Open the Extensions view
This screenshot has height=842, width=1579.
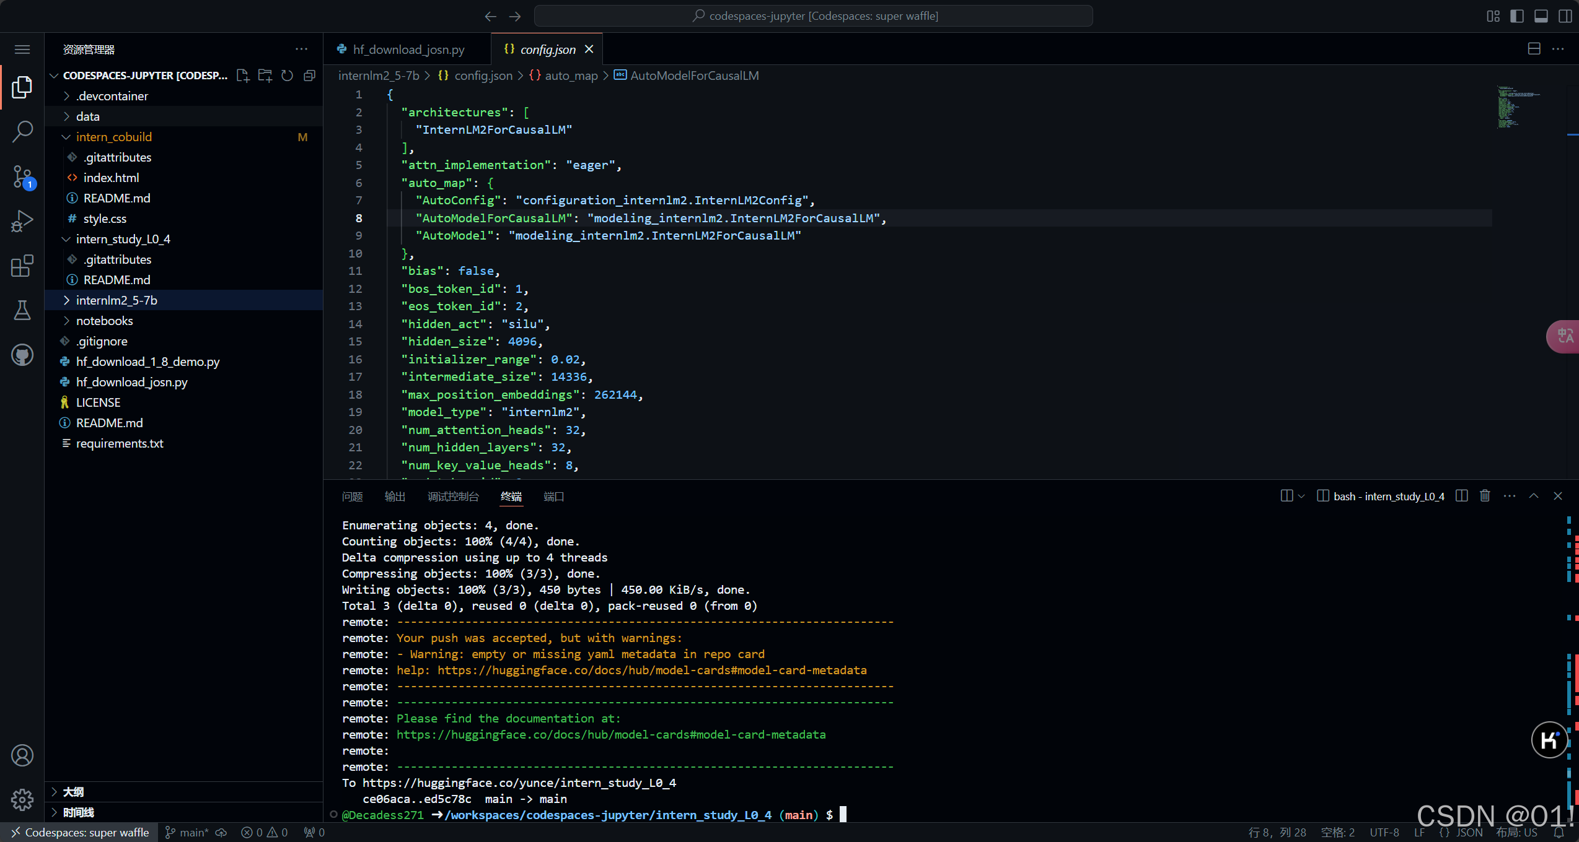22,266
